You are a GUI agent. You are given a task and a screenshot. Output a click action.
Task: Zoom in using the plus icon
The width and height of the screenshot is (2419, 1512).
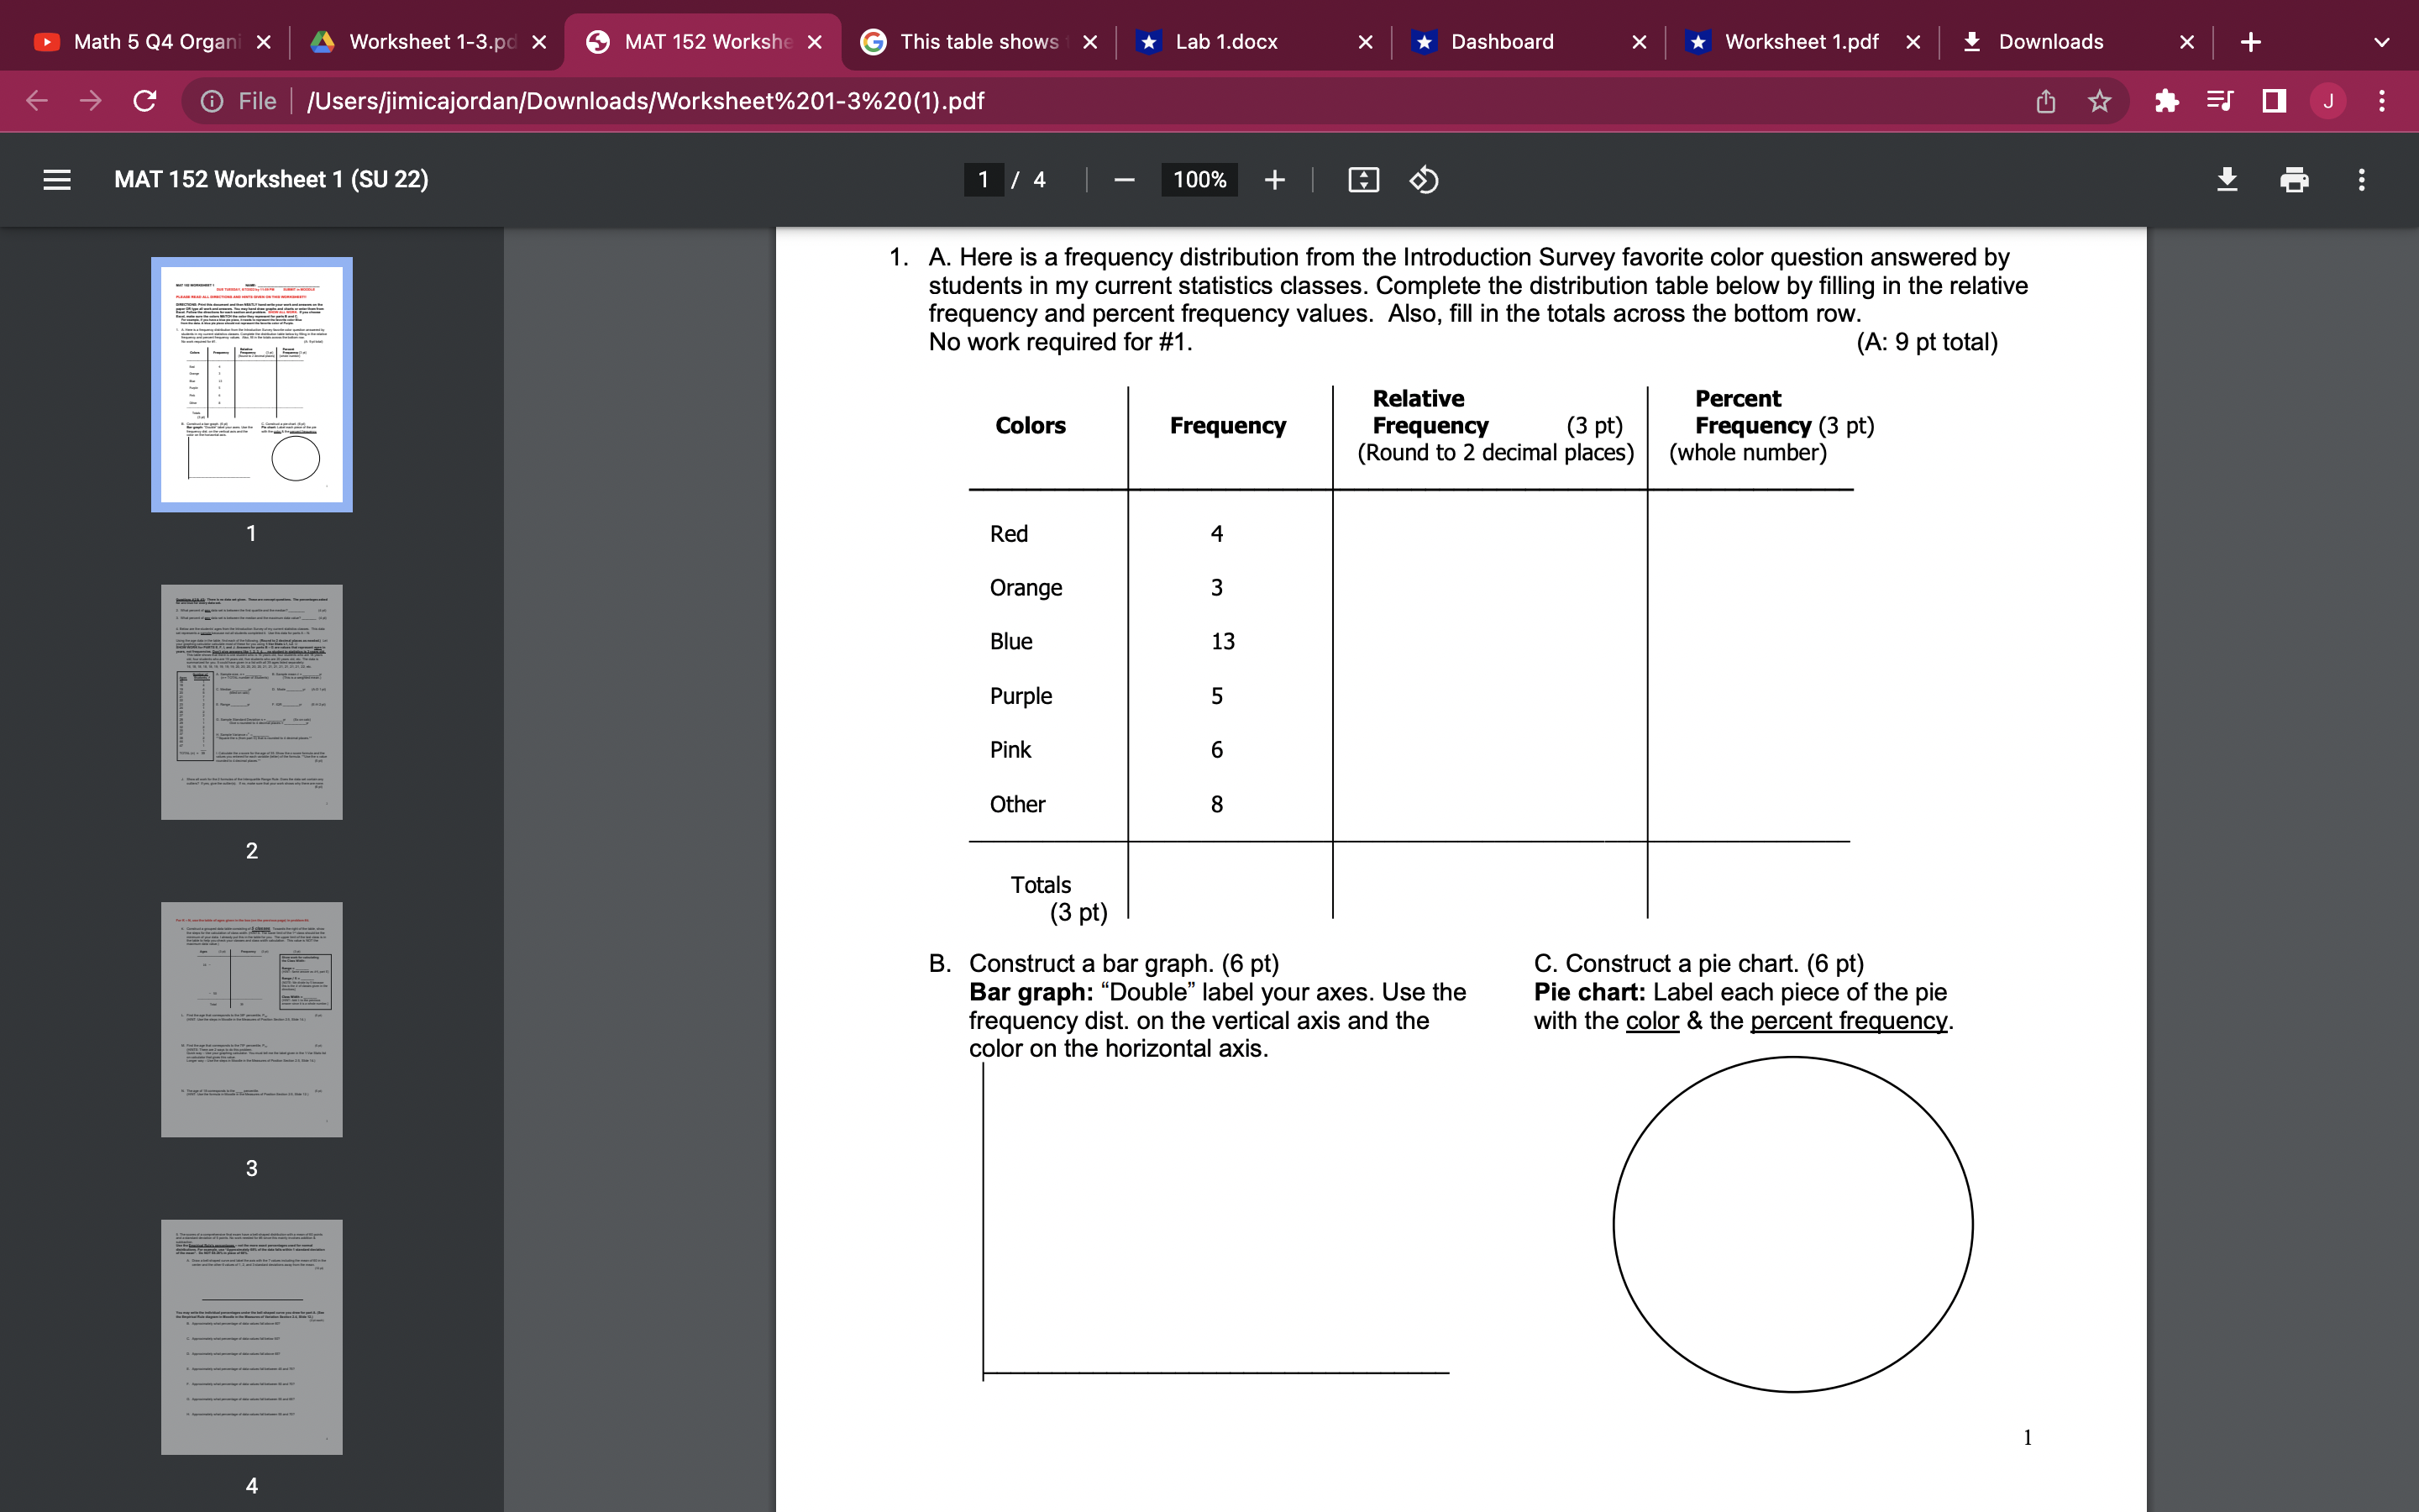[x=1276, y=180]
